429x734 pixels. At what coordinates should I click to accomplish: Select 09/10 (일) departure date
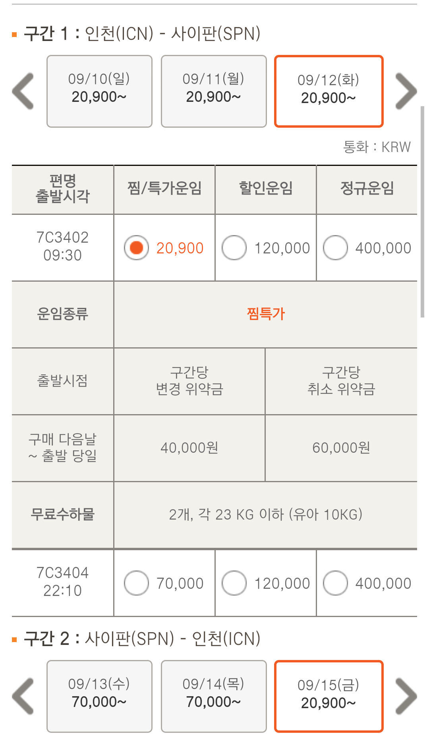click(99, 91)
